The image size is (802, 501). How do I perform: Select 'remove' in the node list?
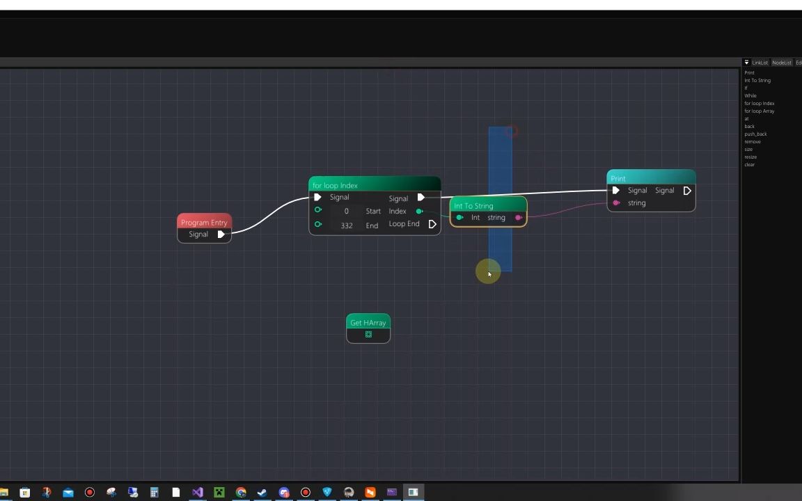click(753, 142)
